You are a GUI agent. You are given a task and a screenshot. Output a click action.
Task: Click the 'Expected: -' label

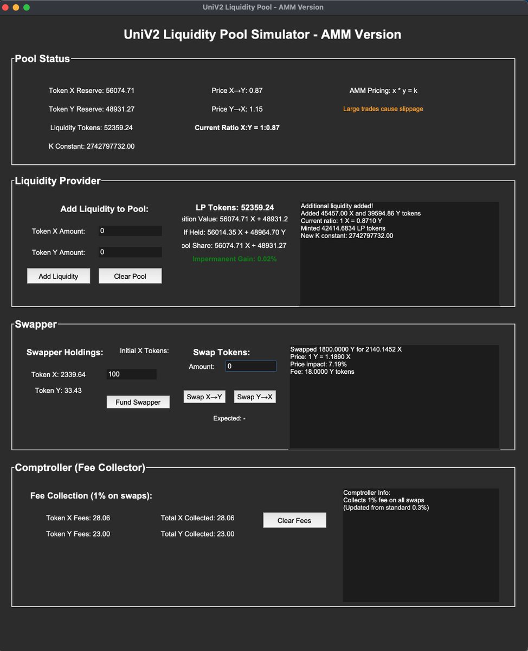click(229, 418)
